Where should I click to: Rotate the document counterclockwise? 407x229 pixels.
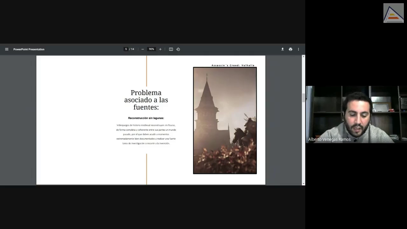click(x=178, y=49)
